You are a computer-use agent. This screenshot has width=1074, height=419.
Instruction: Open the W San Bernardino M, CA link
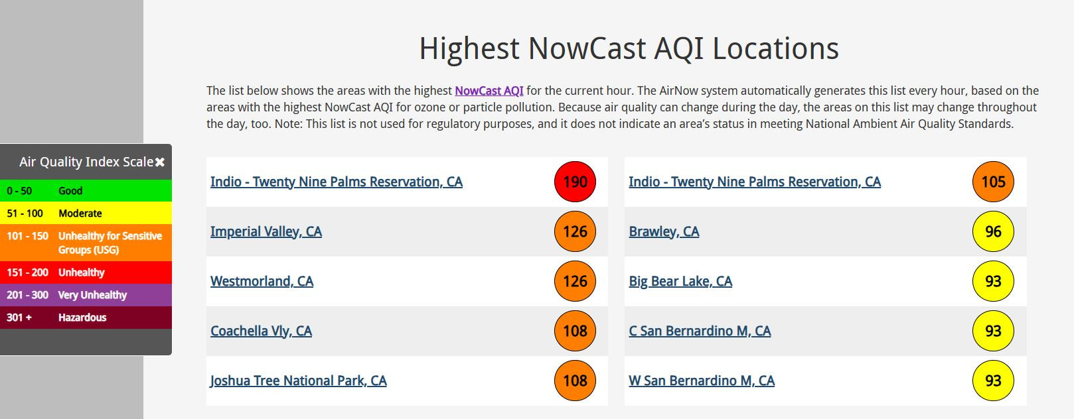[702, 381]
